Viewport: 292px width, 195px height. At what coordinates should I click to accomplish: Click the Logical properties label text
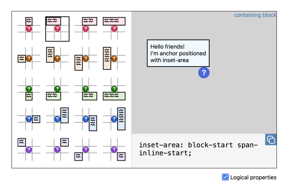tap(253, 177)
